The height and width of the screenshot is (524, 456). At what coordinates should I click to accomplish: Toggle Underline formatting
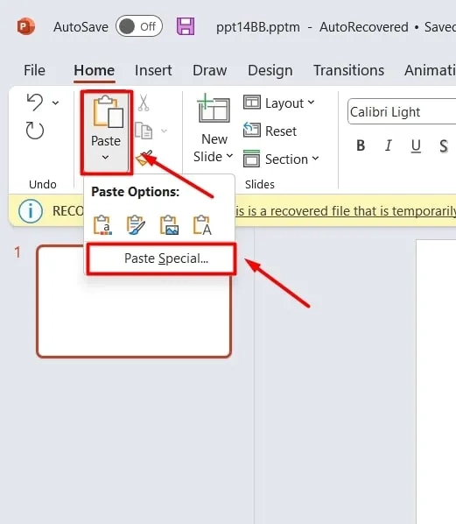pos(416,145)
